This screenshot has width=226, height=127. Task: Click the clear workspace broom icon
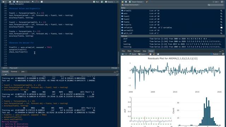(x=147, y=2)
